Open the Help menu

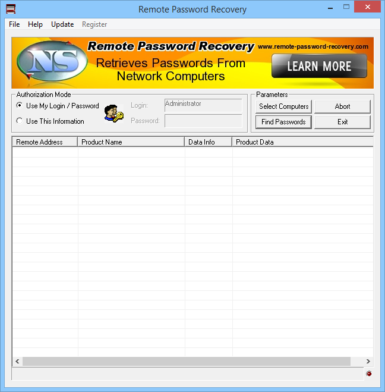click(x=35, y=24)
